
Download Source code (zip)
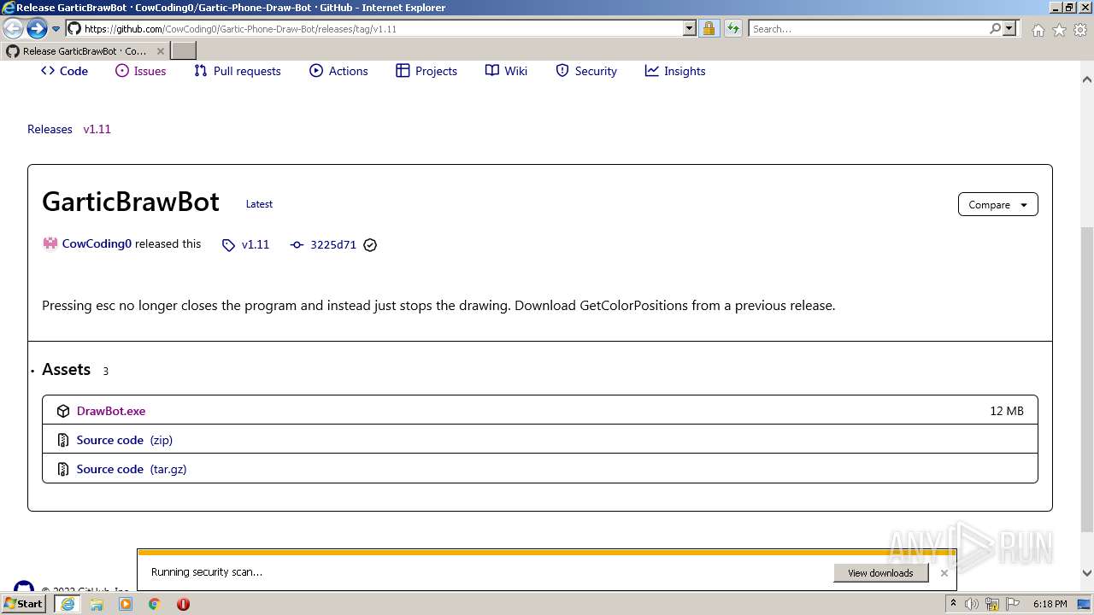pyautogui.click(x=125, y=440)
